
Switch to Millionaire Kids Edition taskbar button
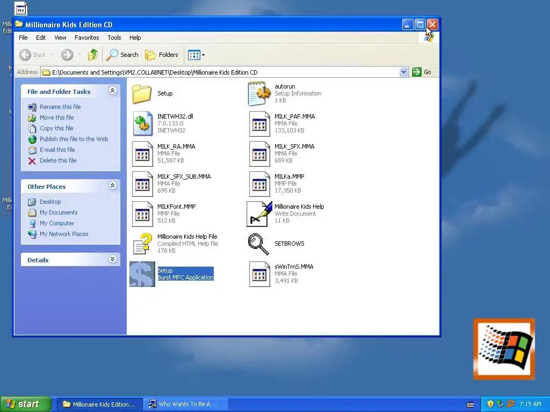[x=99, y=404]
